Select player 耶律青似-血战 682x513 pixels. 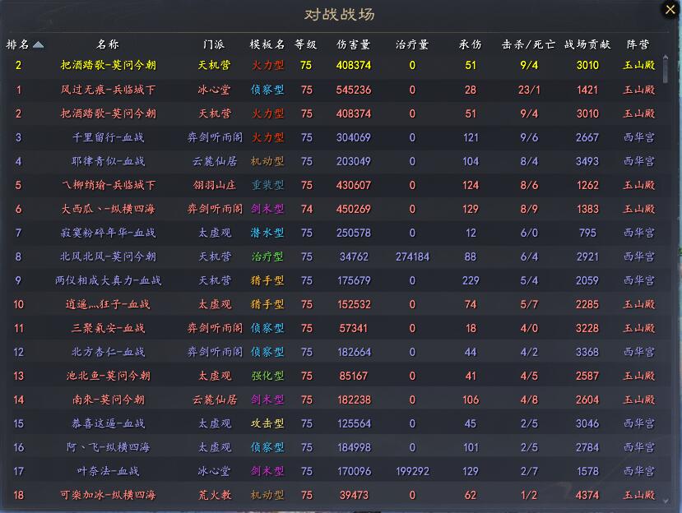108,161
